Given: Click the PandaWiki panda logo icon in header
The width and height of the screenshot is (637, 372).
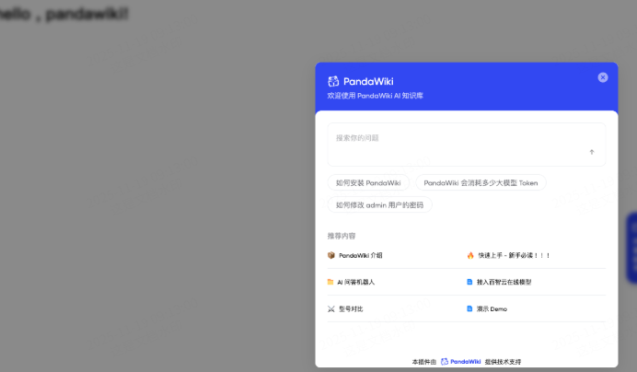Looking at the screenshot, I should pyautogui.click(x=333, y=81).
